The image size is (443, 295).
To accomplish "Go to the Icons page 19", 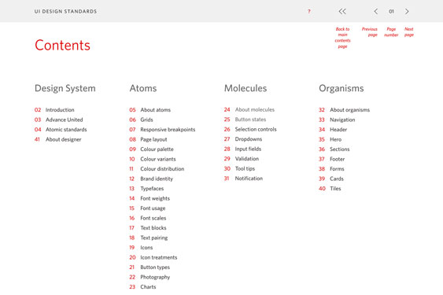I will pos(141,248).
